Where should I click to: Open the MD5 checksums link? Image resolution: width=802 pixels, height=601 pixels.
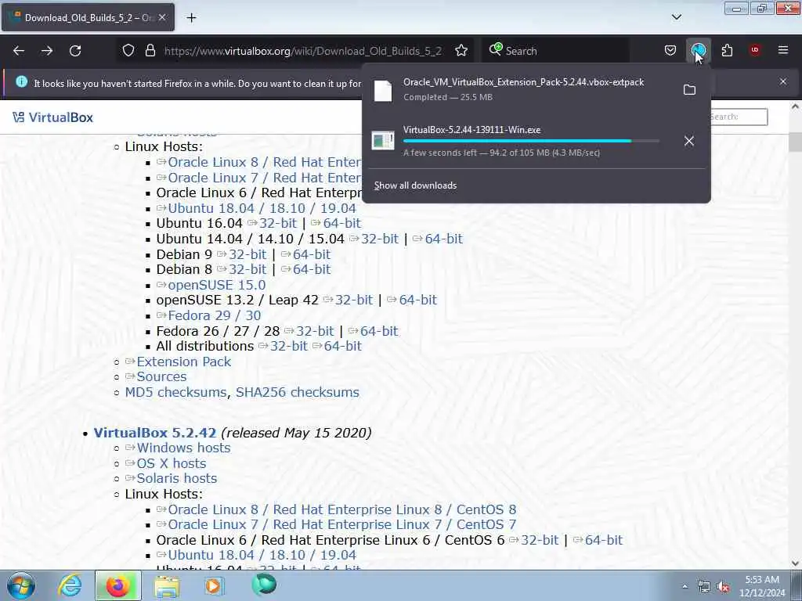pyautogui.click(x=176, y=393)
